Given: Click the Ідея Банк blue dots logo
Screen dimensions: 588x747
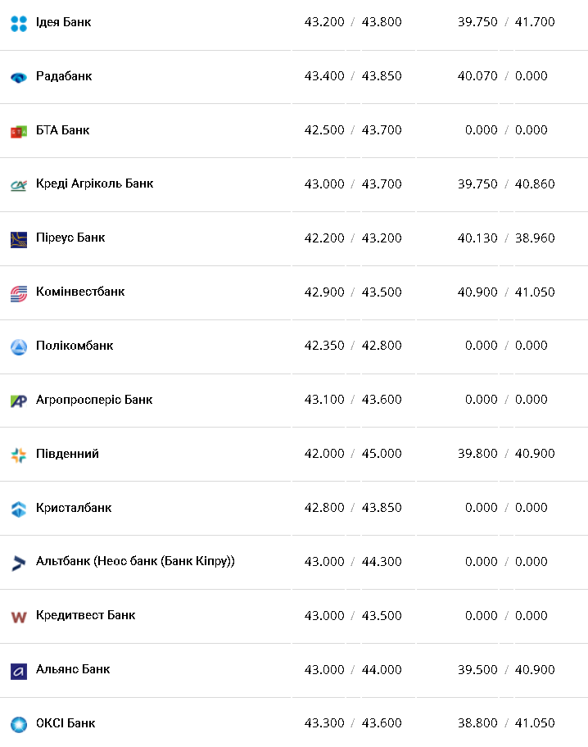Looking at the screenshot, I should (19, 23).
